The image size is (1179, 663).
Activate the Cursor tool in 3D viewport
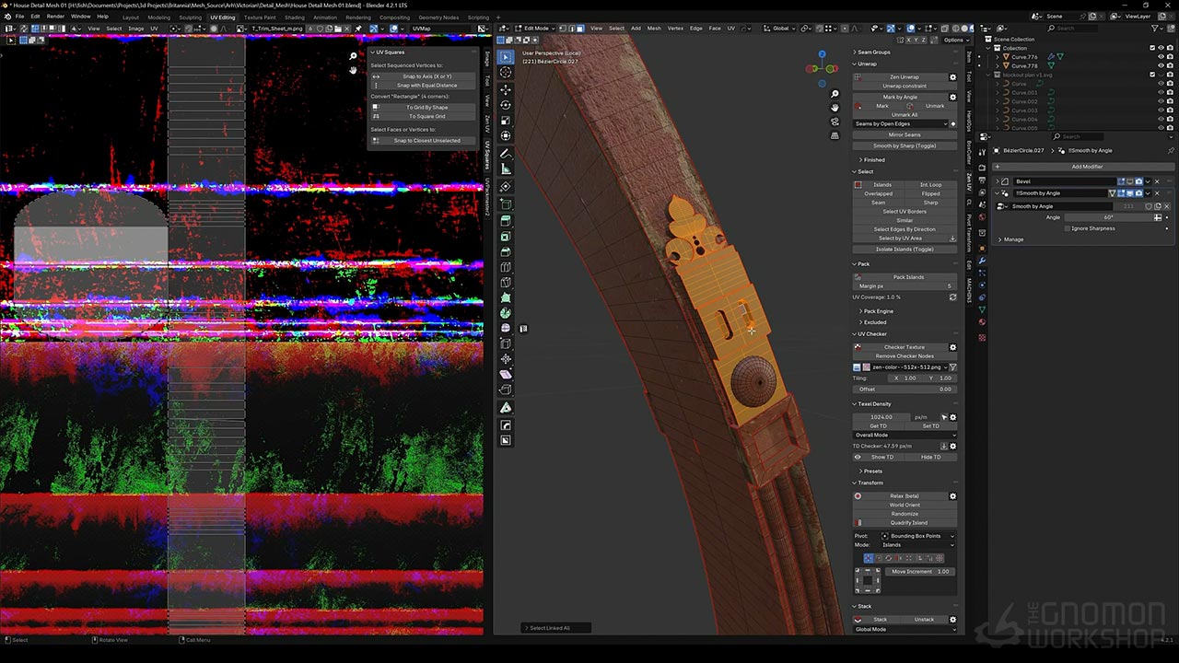point(506,72)
